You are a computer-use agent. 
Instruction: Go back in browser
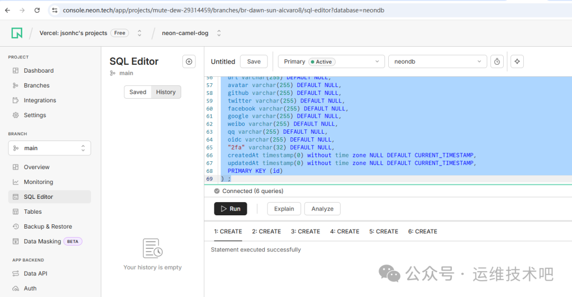[7, 10]
